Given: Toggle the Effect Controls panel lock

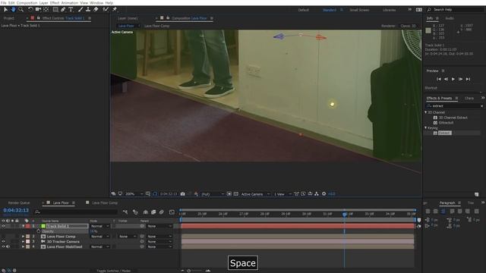Looking at the screenshot, I should (x=39, y=18).
